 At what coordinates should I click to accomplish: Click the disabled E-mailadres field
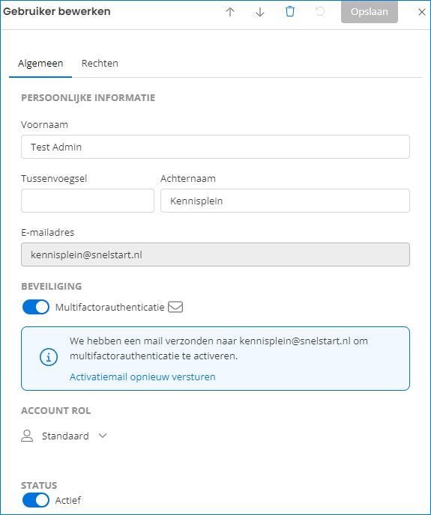tap(216, 255)
